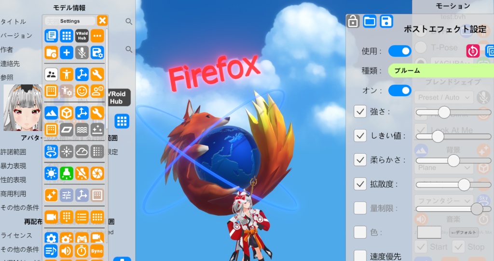Select the blue mountains background icon

point(51,113)
